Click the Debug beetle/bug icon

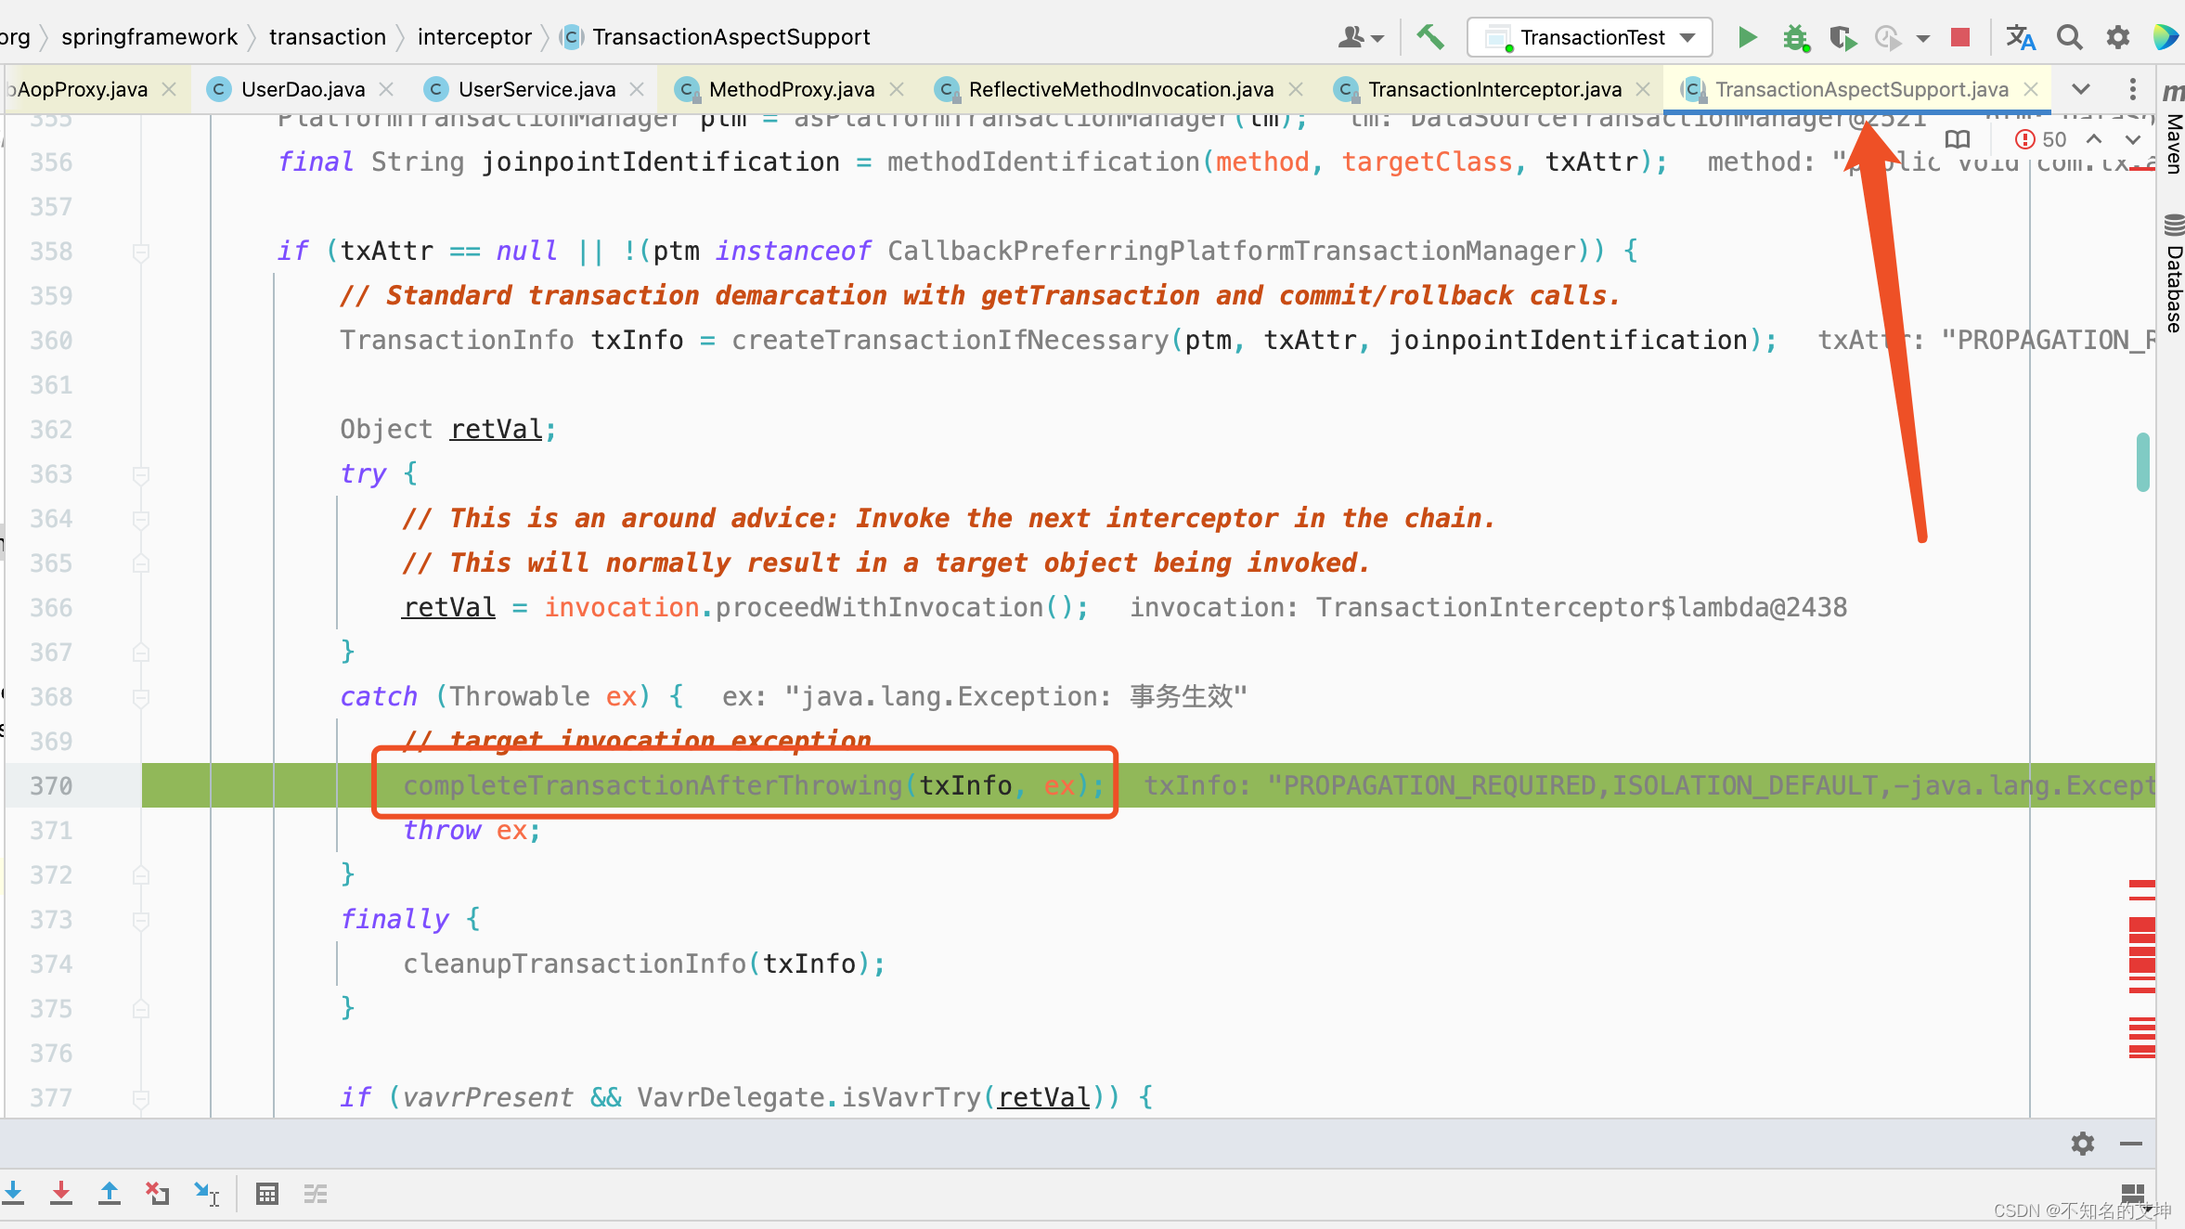[x=1796, y=36]
